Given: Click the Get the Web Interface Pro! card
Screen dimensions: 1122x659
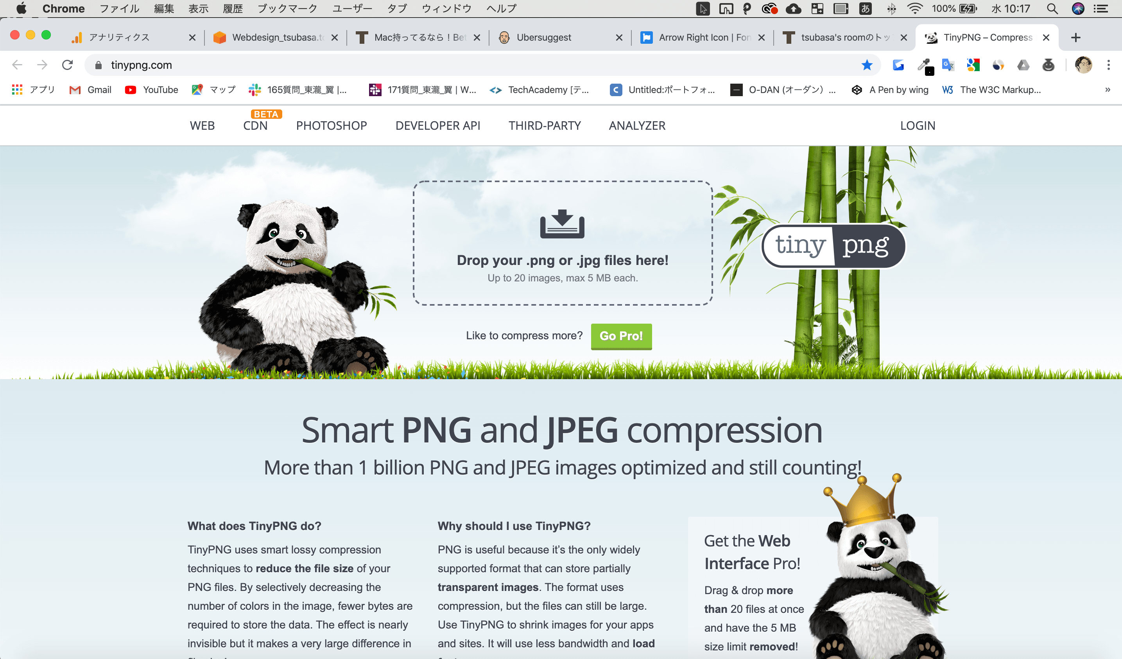Looking at the screenshot, I should point(813,588).
